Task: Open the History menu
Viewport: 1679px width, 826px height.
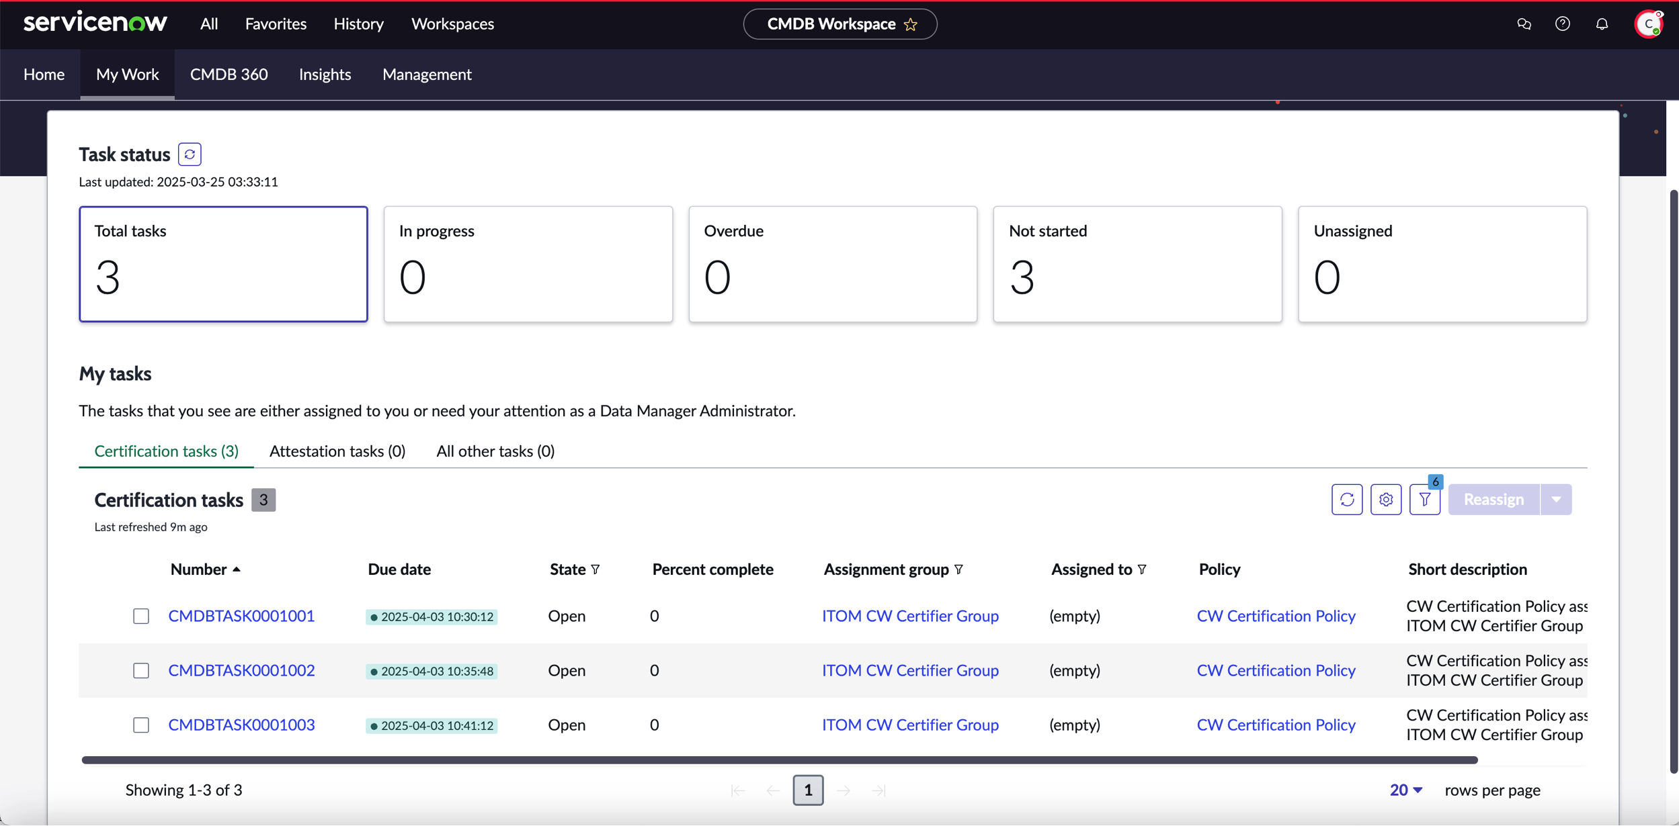Action: coord(359,24)
